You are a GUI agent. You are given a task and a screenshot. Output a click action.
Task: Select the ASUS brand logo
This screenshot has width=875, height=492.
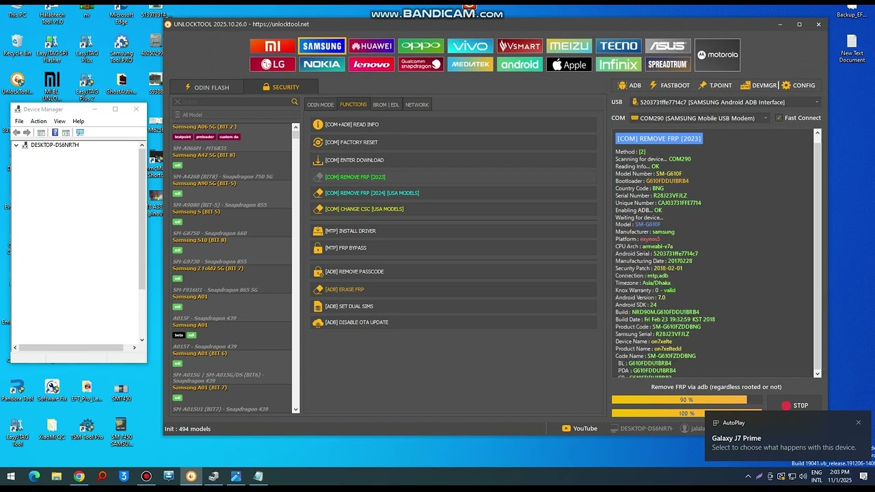tap(668, 46)
